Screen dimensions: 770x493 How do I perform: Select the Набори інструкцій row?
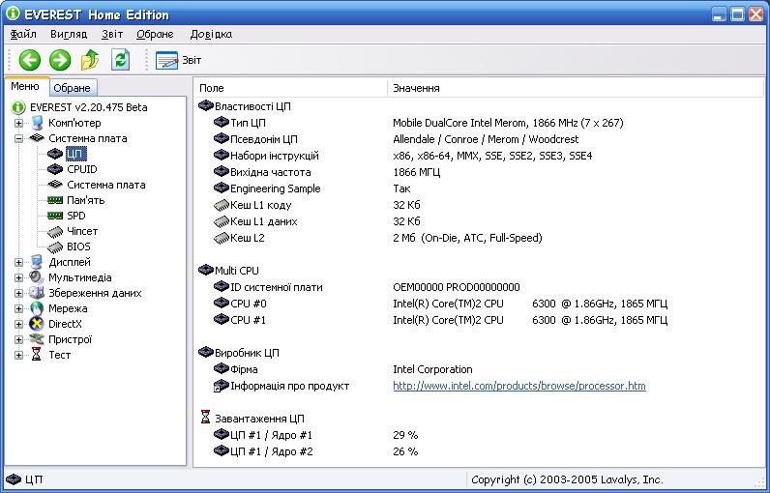coord(479,156)
